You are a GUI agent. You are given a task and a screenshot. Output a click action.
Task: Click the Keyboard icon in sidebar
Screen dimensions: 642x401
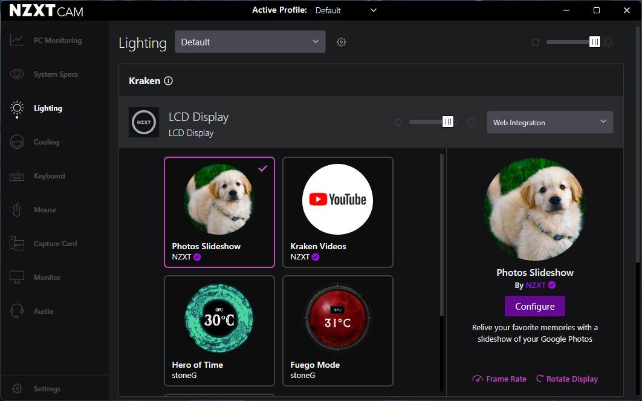coord(17,176)
